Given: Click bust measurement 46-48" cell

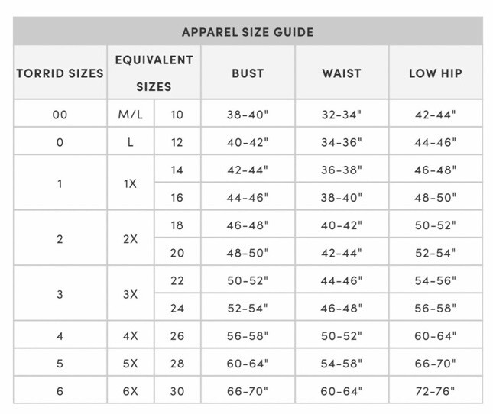Looking at the screenshot, I should [248, 225].
